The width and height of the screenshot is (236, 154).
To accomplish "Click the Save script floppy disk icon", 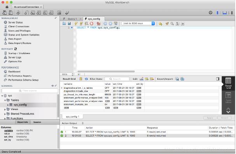I will point(69,23).
